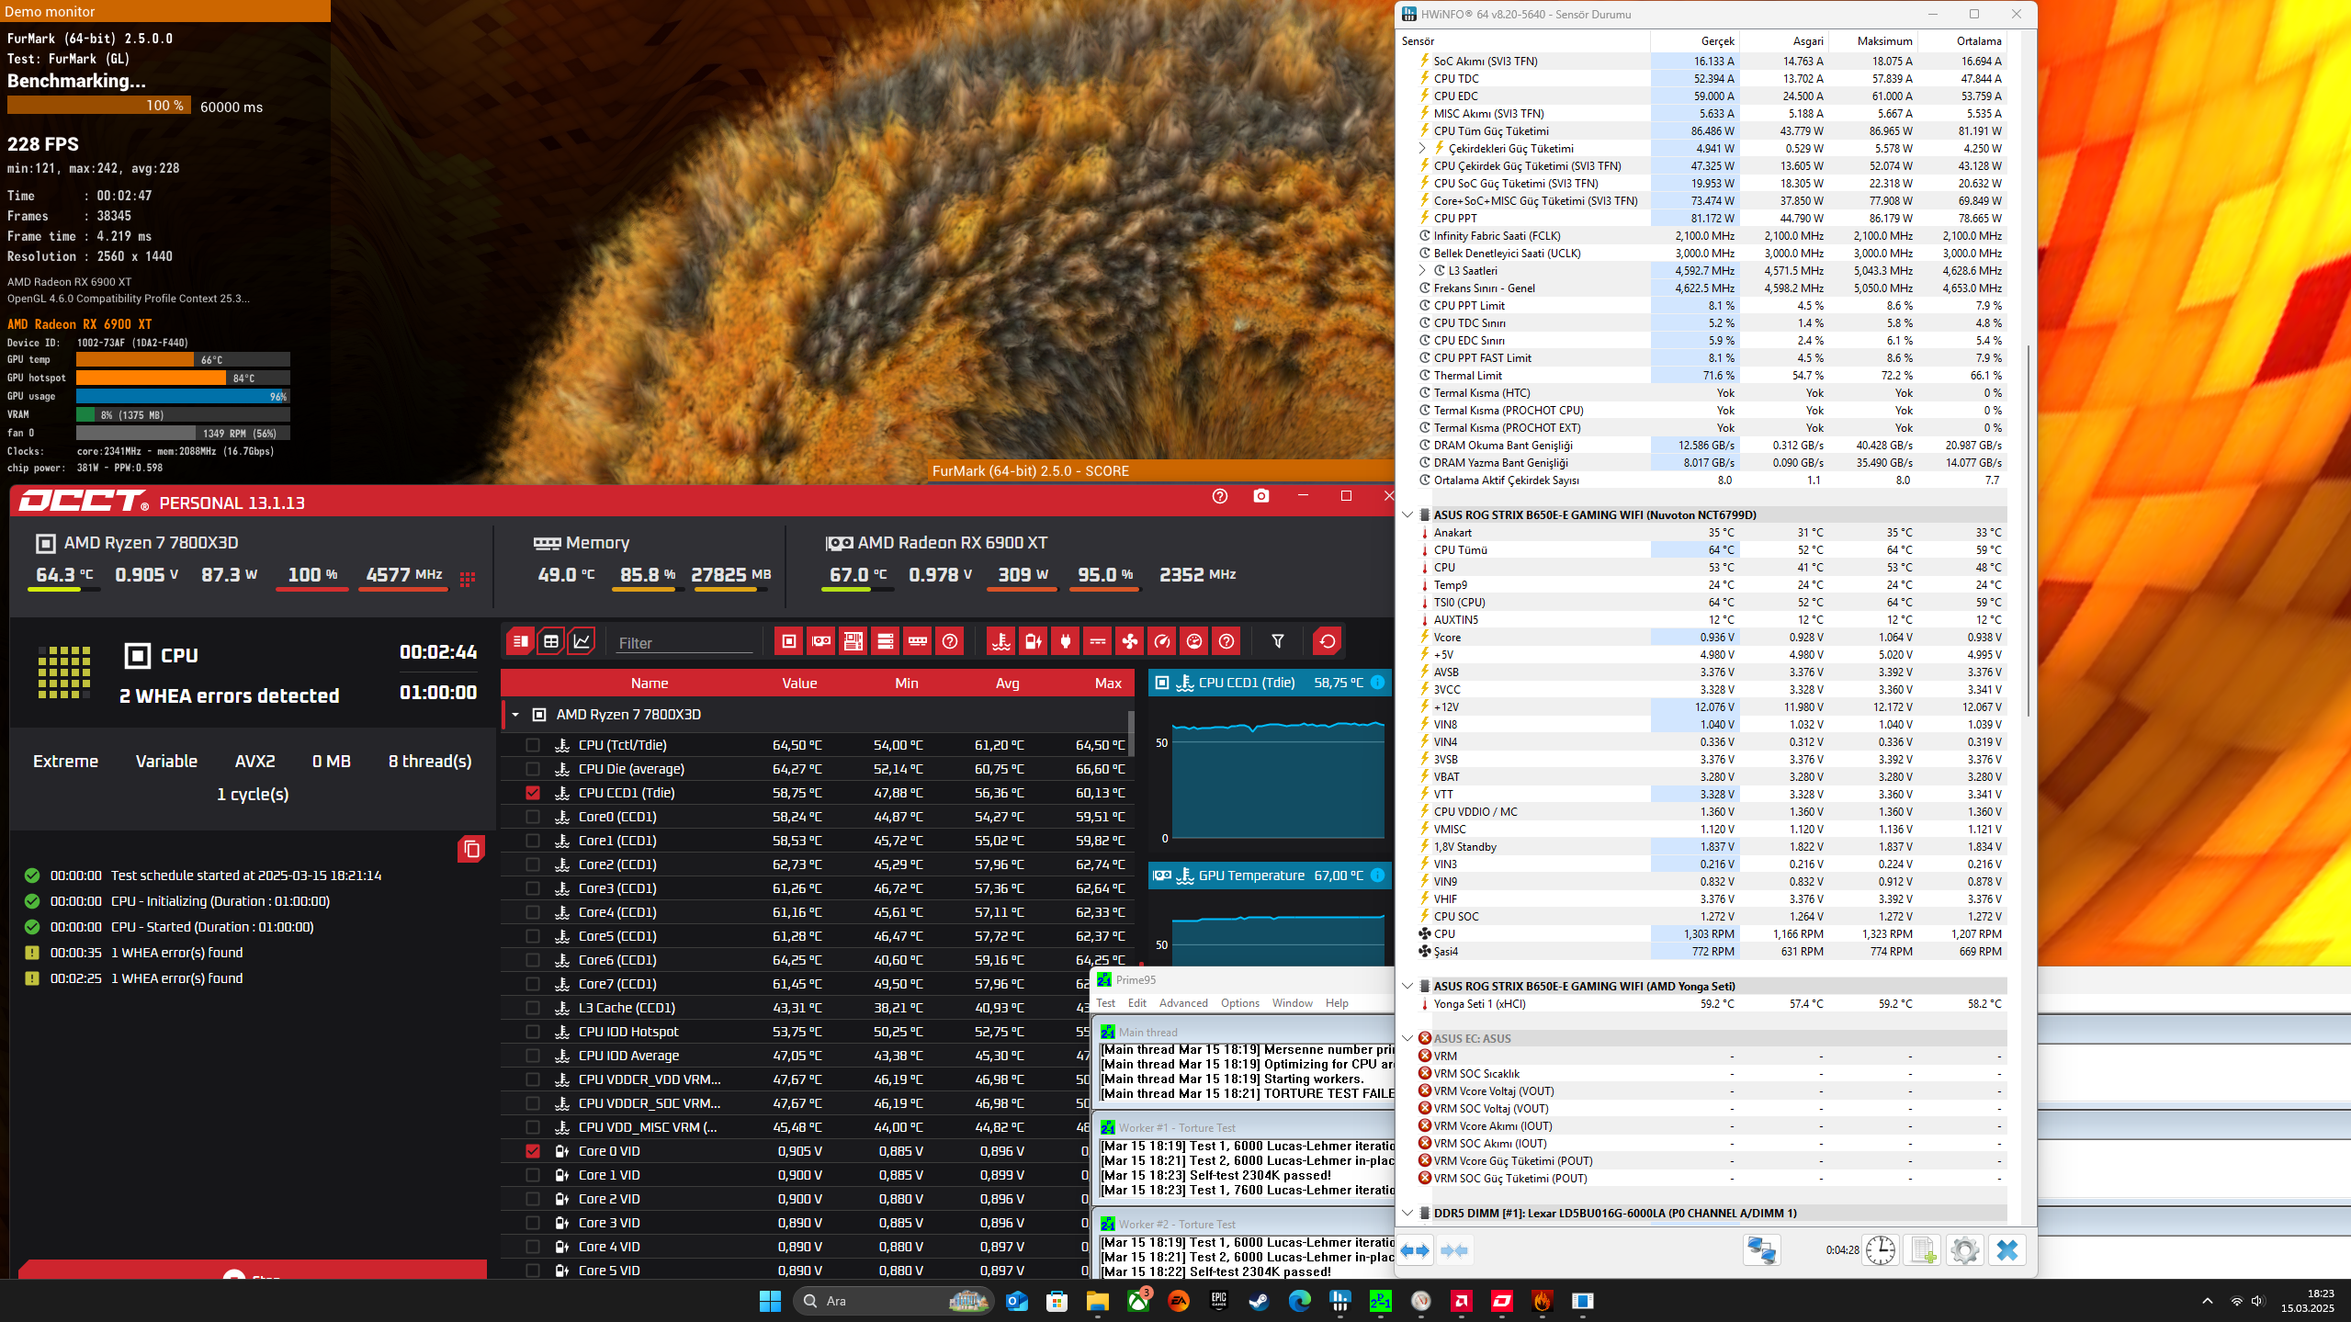
Task: Copy the OCCT test log to clipboard
Action: [x=471, y=849]
